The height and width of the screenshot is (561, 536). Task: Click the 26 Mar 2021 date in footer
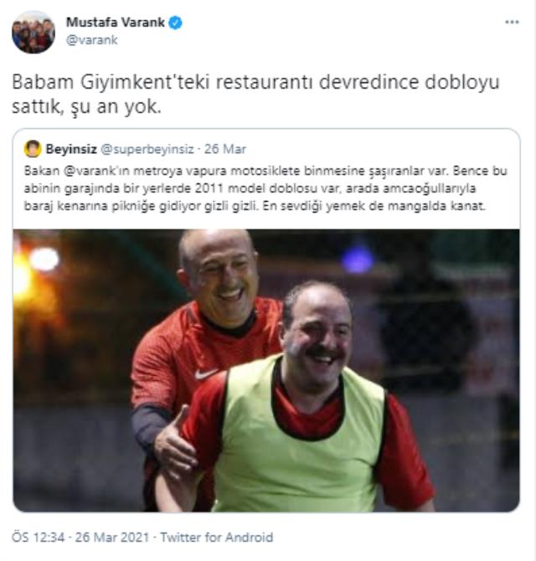tap(111, 537)
